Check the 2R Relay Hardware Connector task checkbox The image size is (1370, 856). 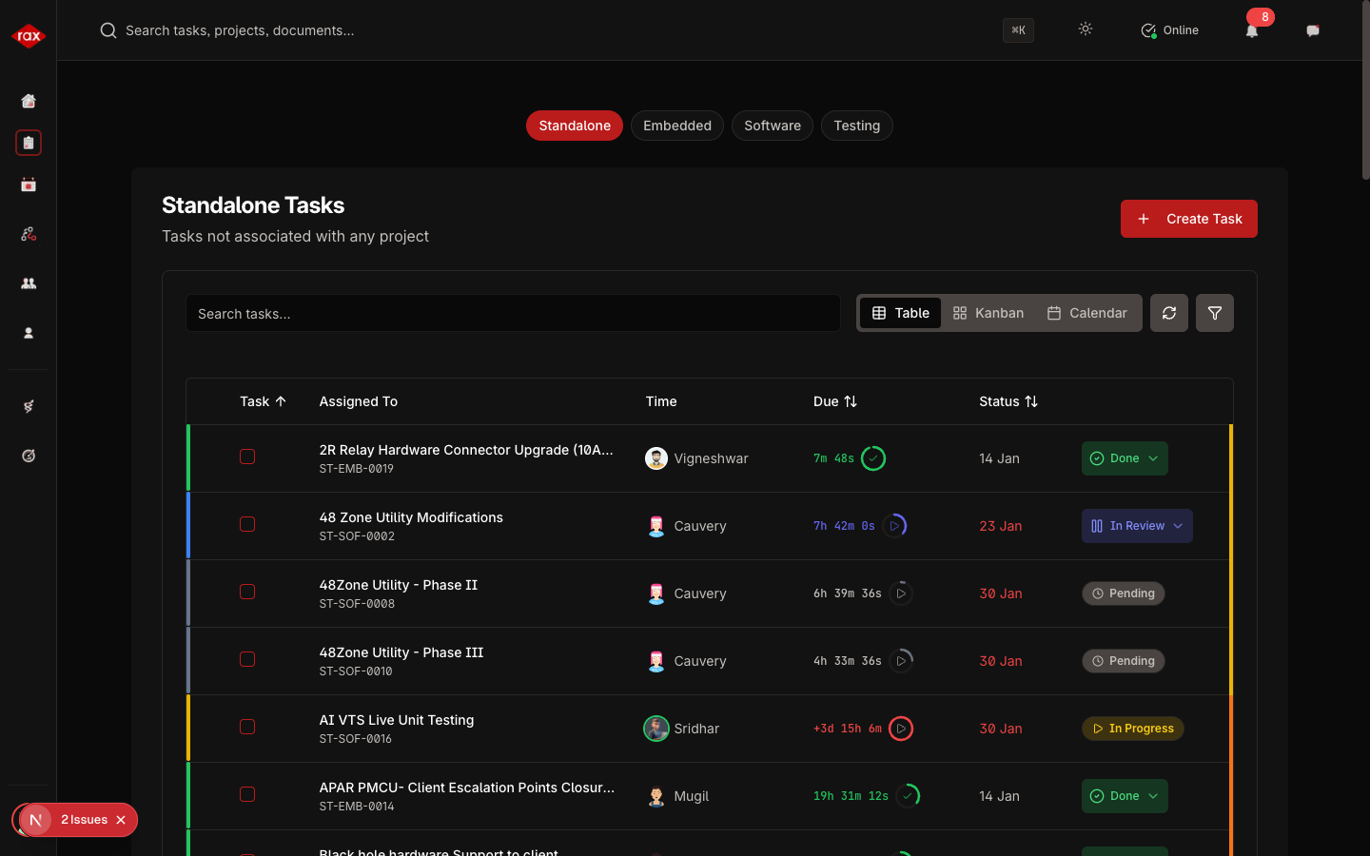247,457
